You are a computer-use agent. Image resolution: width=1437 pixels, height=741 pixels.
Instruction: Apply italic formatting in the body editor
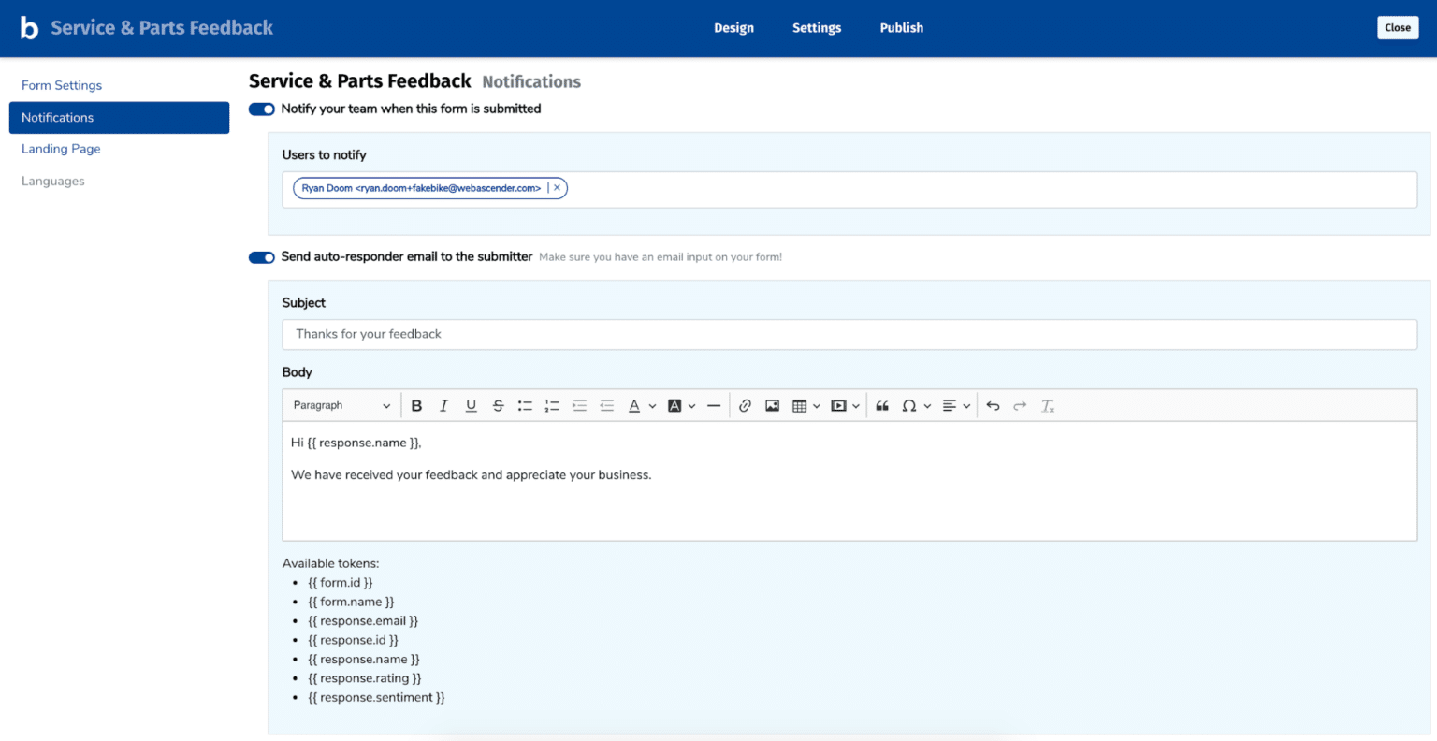click(443, 406)
